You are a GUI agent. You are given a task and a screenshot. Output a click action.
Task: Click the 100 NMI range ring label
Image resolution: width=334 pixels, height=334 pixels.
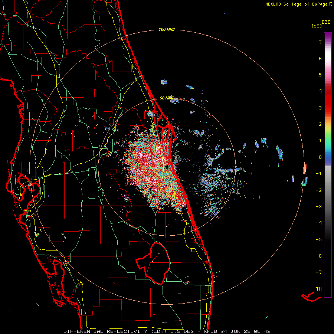[x=167, y=29]
